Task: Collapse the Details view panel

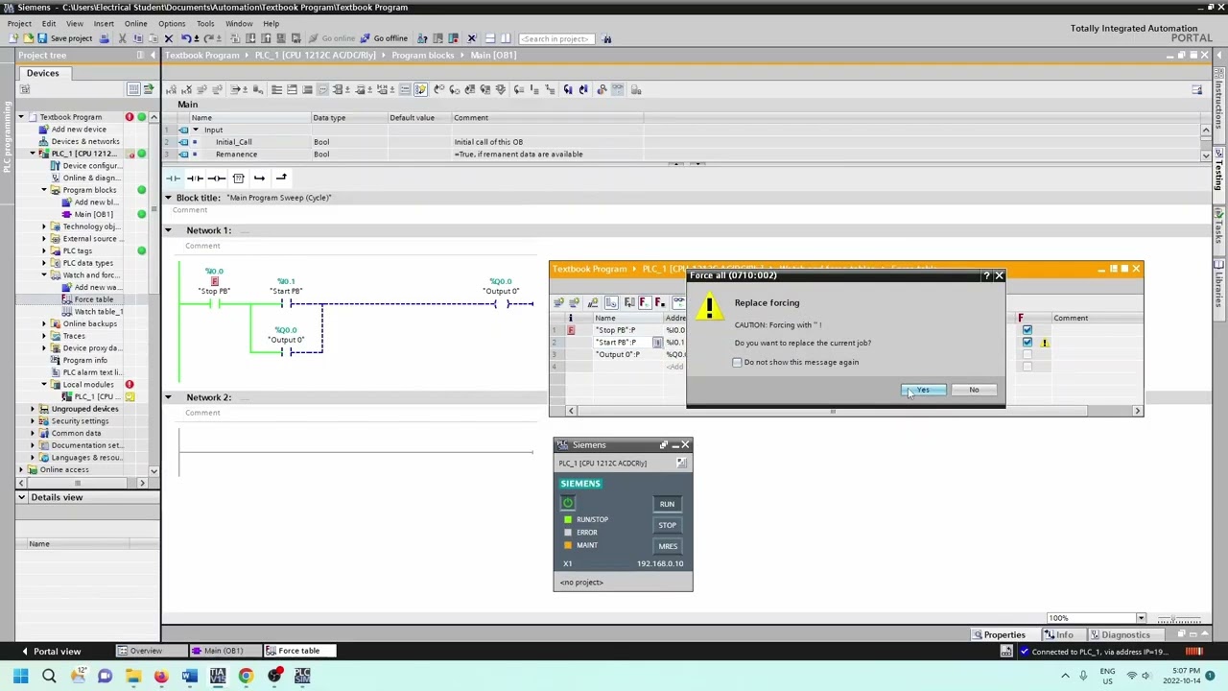Action: (x=22, y=497)
